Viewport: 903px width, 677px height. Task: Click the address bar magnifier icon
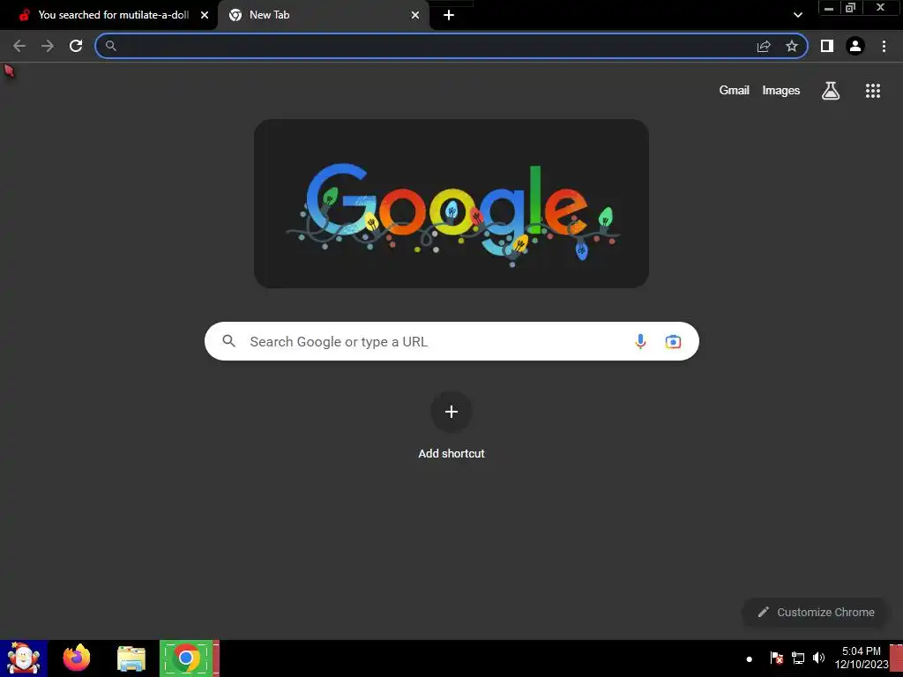point(110,46)
